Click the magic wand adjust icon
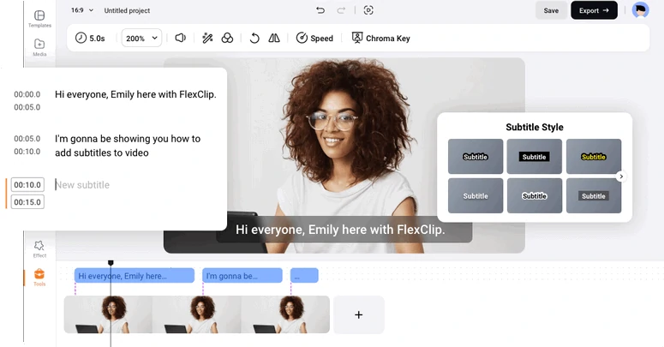664x347 pixels. (x=207, y=39)
